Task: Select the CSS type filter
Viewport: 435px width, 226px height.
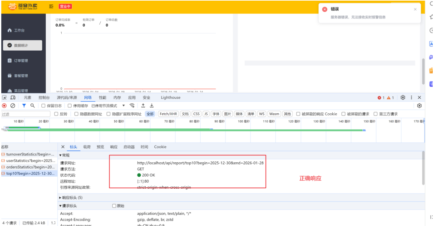Action: coord(196,114)
